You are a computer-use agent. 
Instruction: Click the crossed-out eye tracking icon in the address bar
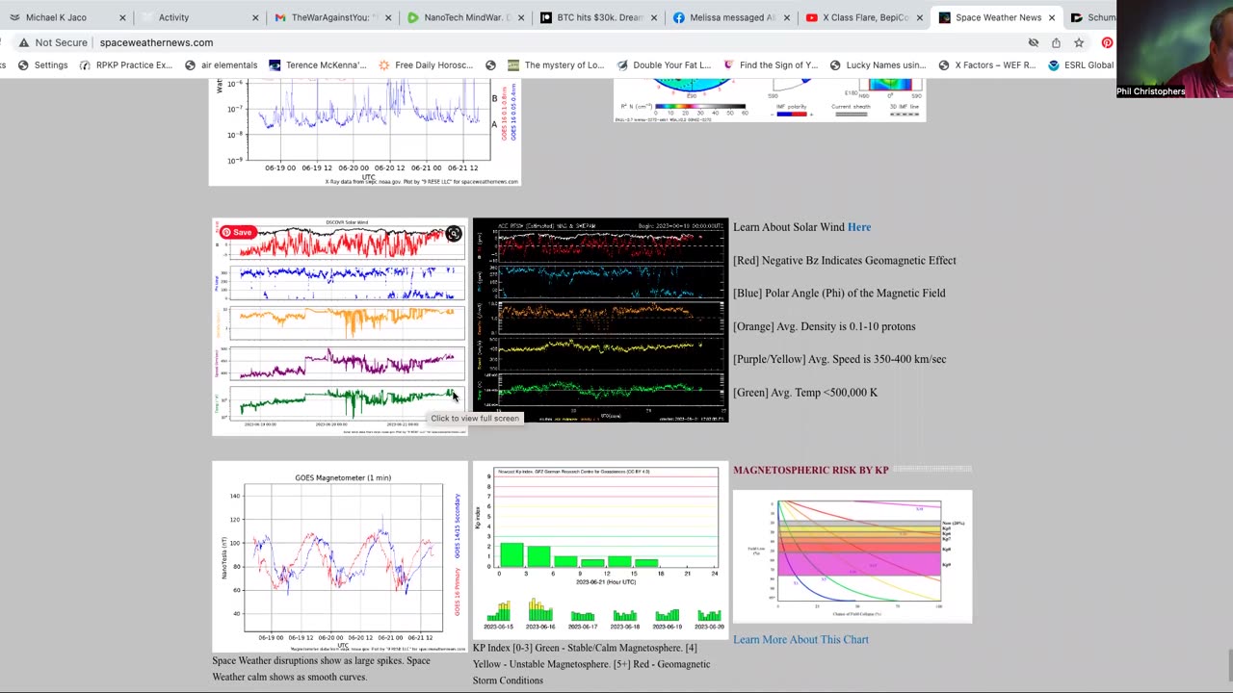(x=1034, y=42)
